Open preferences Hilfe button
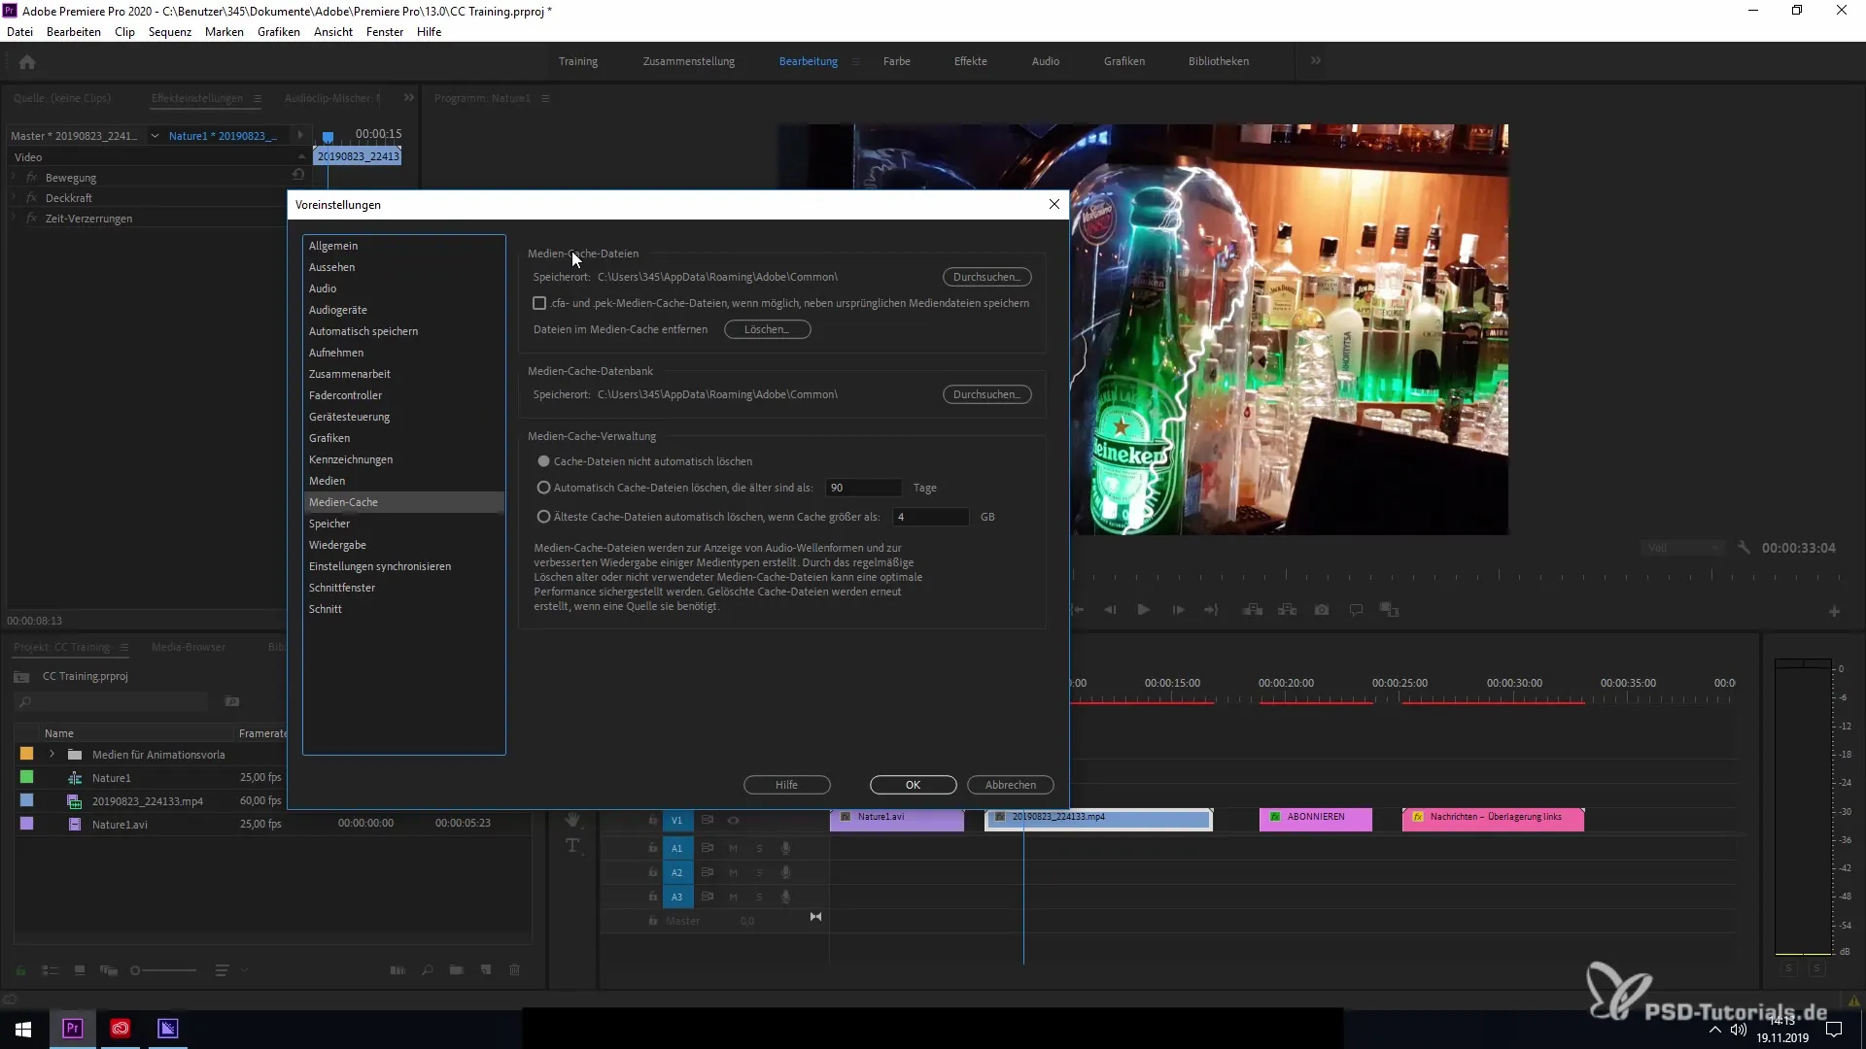 pyautogui.click(x=786, y=785)
